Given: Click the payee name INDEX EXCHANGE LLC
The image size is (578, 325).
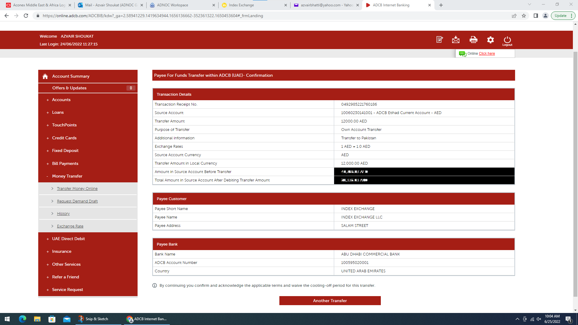Looking at the screenshot, I should coord(362,217).
